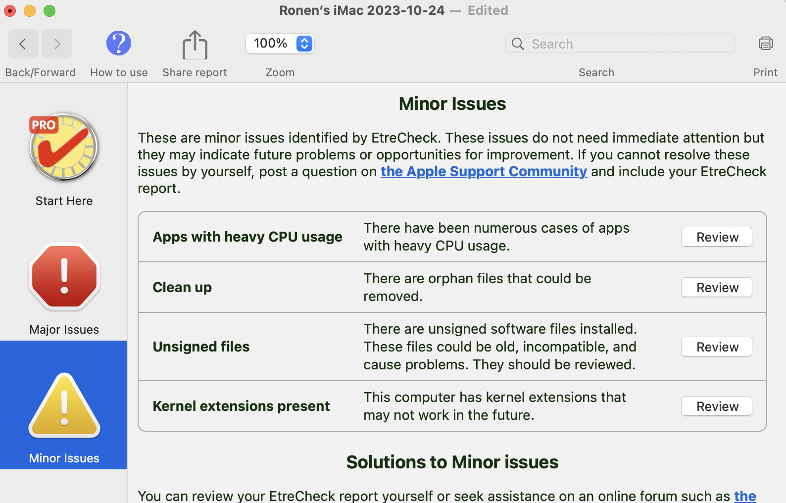786x503 pixels.
Task: Review the Unsigned files issue
Action: pyautogui.click(x=717, y=347)
